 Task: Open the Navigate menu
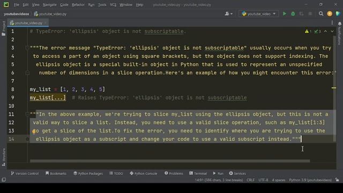click(49, 5)
